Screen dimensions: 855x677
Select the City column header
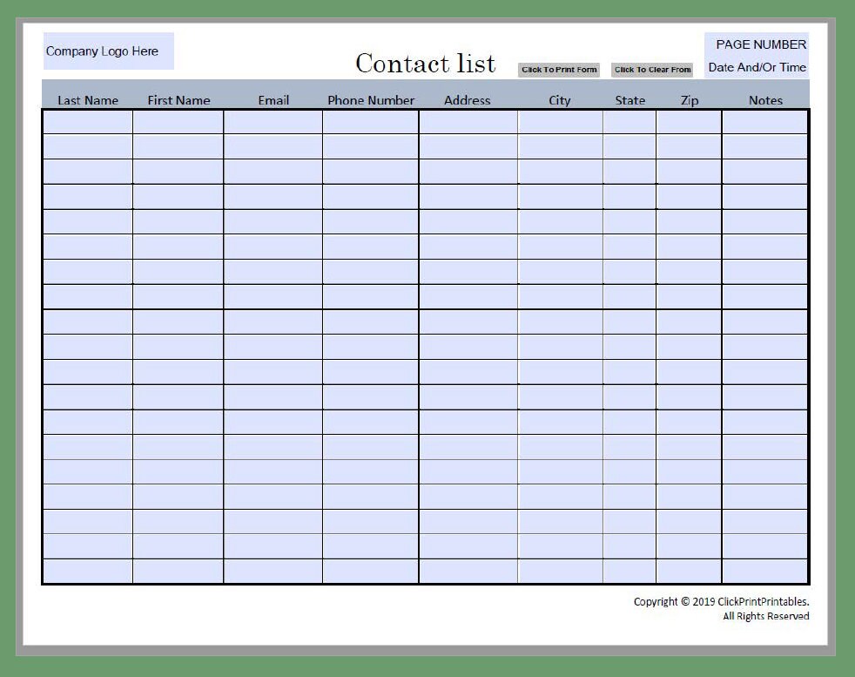tap(559, 100)
